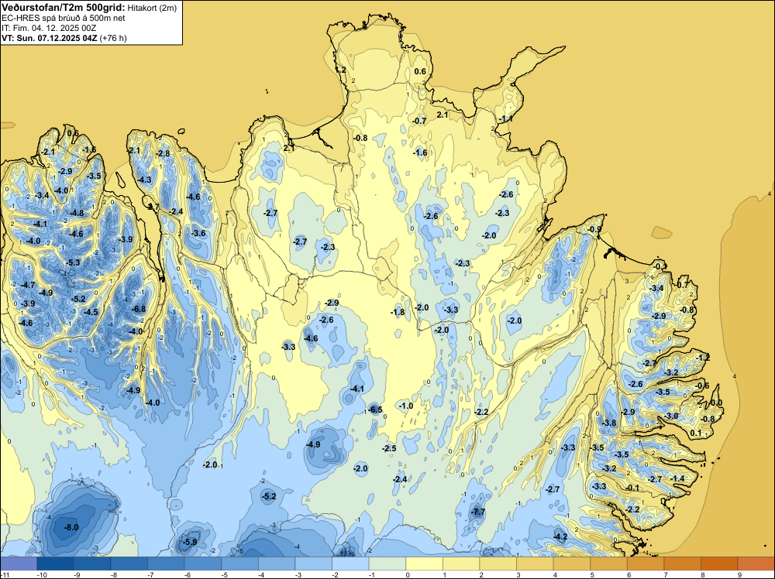Click the legend tick label '-7'
Image resolution: width=775 pixels, height=579 pixels.
point(151,575)
